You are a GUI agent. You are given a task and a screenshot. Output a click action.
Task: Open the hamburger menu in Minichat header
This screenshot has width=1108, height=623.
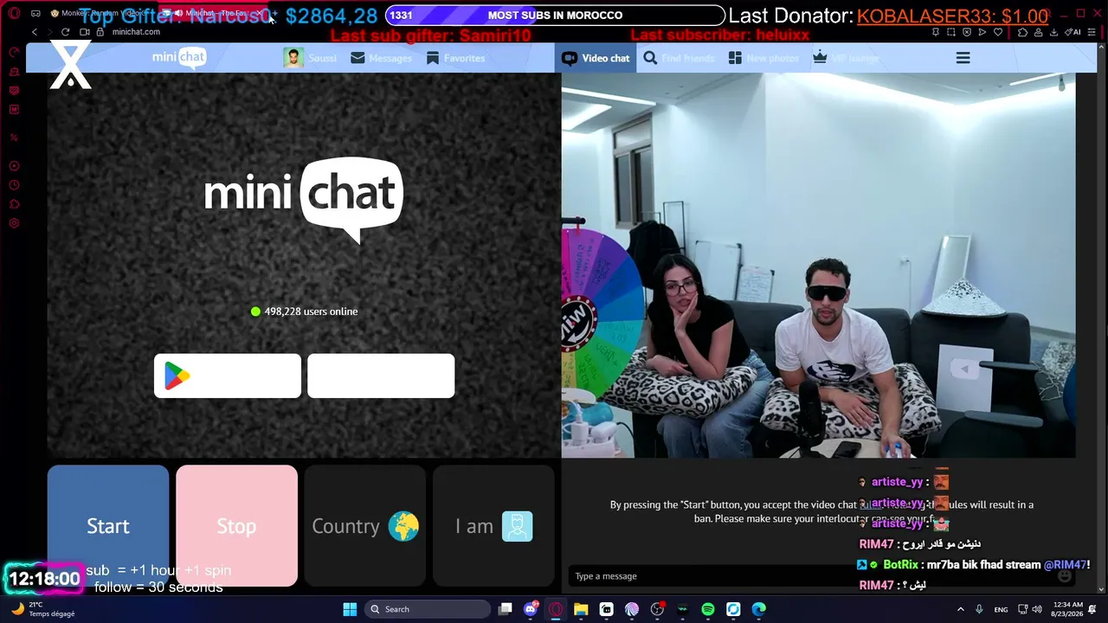[963, 58]
